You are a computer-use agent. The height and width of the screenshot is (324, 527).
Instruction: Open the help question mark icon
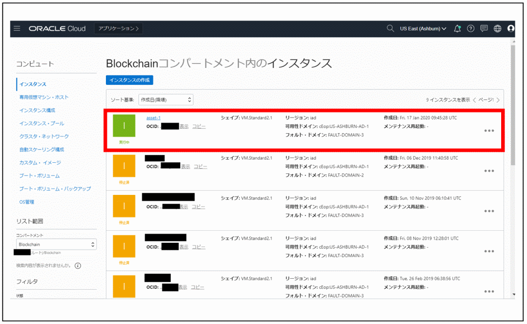pyautogui.click(x=471, y=28)
